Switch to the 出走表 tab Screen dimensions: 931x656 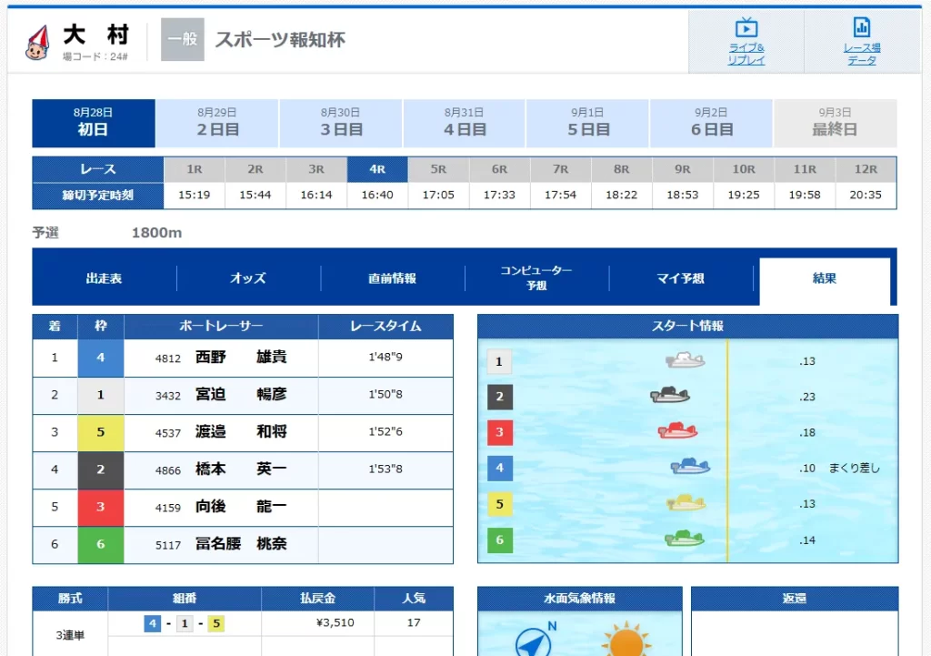(x=103, y=278)
